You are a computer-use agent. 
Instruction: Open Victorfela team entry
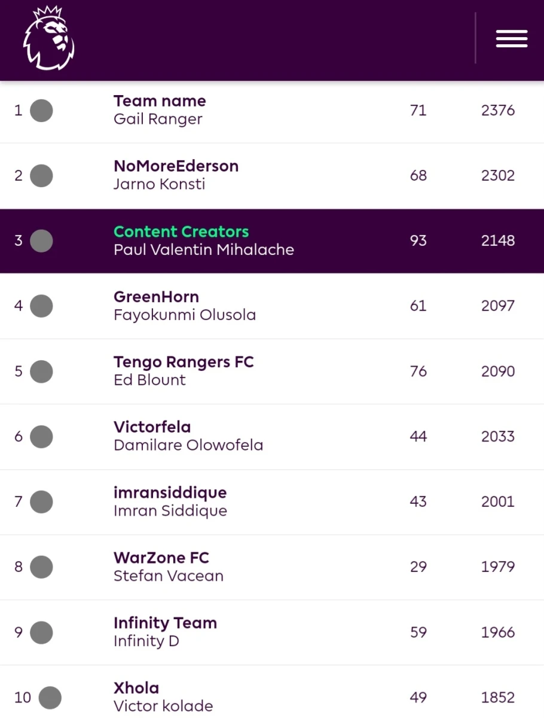coord(152,427)
